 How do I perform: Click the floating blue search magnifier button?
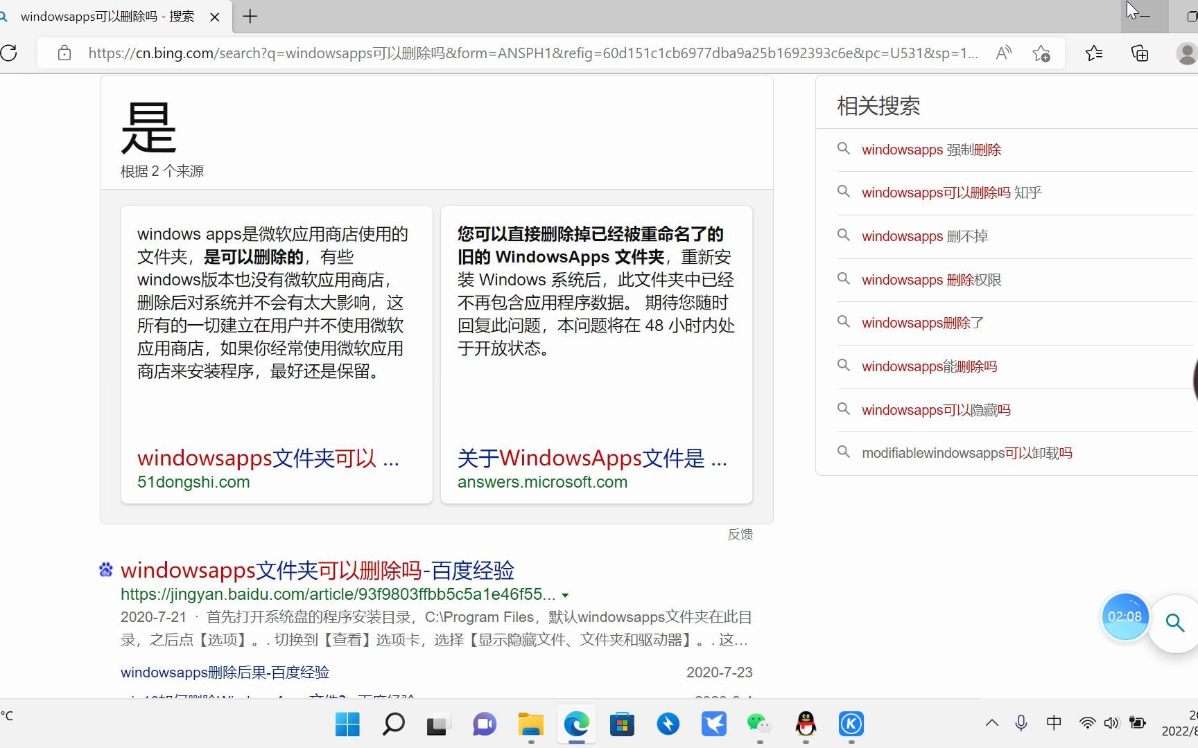[1174, 623]
